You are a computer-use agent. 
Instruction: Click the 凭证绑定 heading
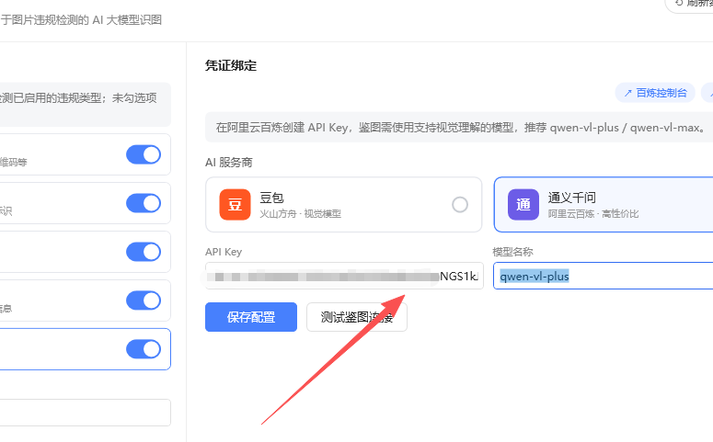tap(231, 66)
